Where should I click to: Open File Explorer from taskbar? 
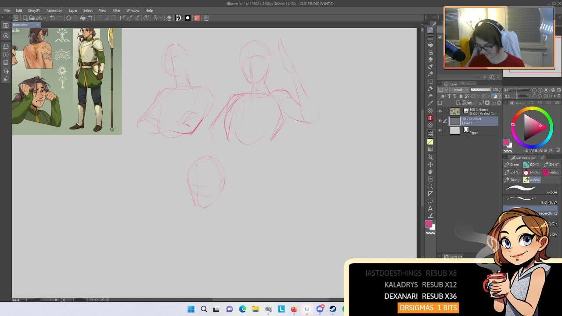255,309
